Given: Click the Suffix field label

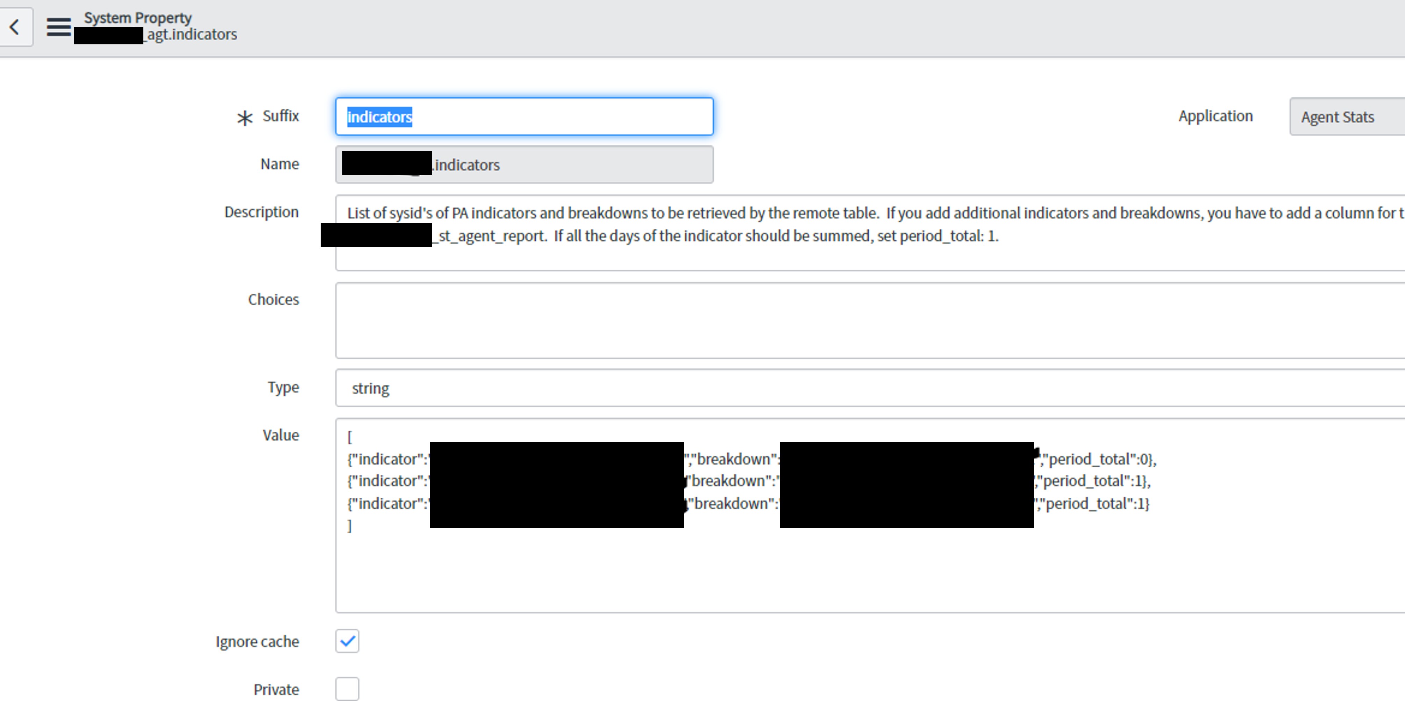Looking at the screenshot, I should 280,116.
